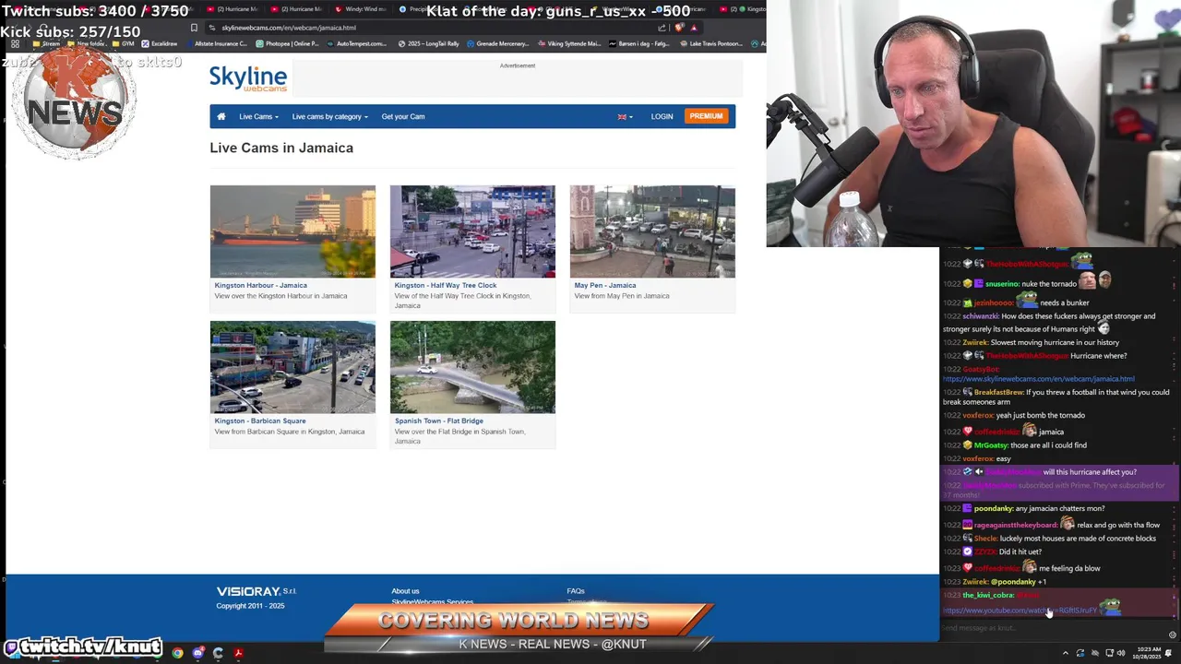Click username MrGoatsy in chat
1181x664 pixels.
[x=992, y=445]
